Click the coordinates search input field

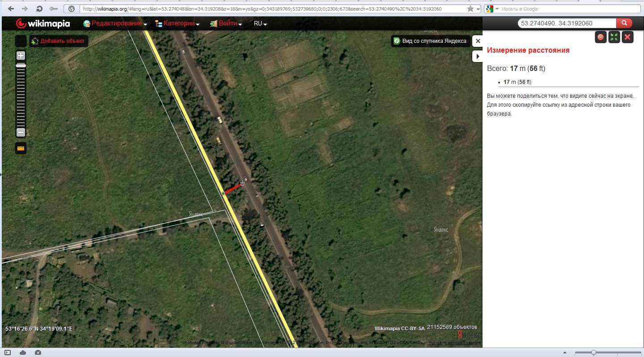tap(566, 23)
